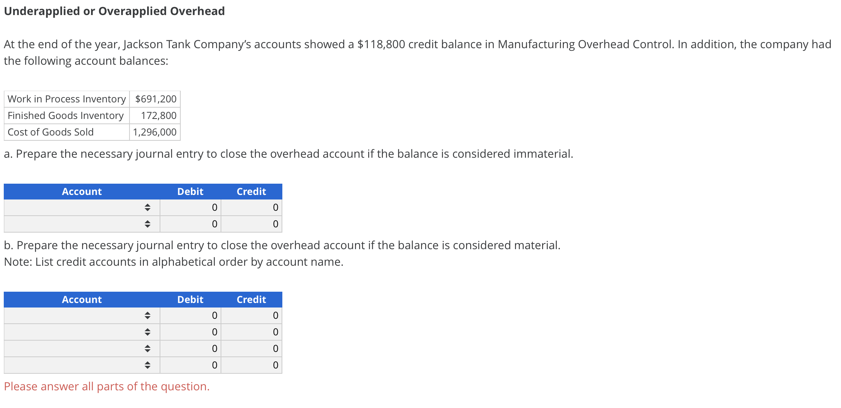The image size is (841, 408).
Task: Click the Credit header of table a
Action: point(251,191)
